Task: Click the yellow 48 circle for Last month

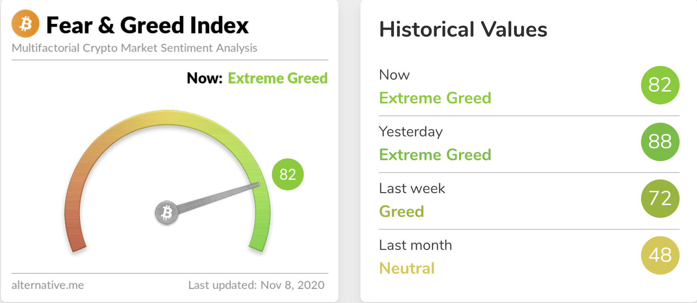Action: pos(660,255)
